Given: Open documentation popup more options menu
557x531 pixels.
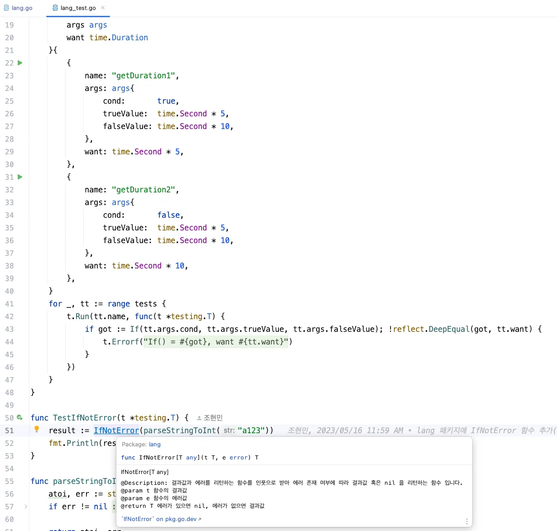Looking at the screenshot, I should tap(466, 521).
